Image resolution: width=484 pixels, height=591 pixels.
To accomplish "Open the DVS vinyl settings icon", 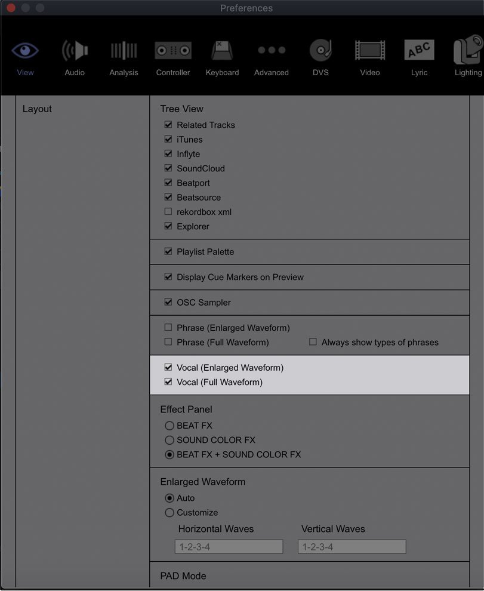I will click(320, 49).
